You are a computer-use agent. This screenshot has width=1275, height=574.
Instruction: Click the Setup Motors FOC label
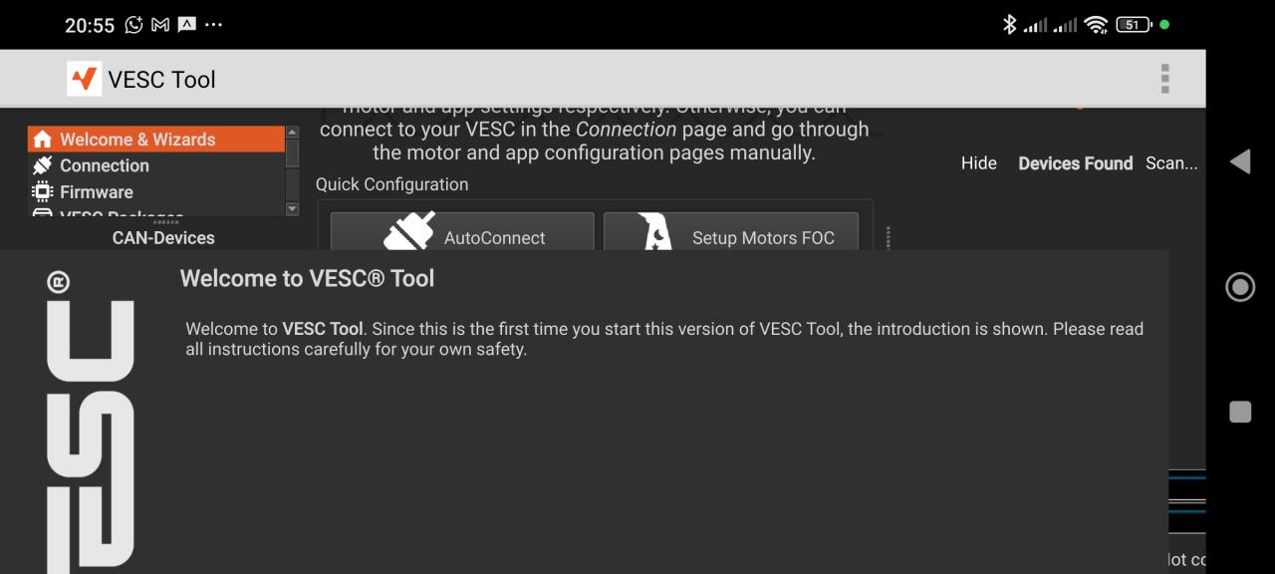click(763, 238)
